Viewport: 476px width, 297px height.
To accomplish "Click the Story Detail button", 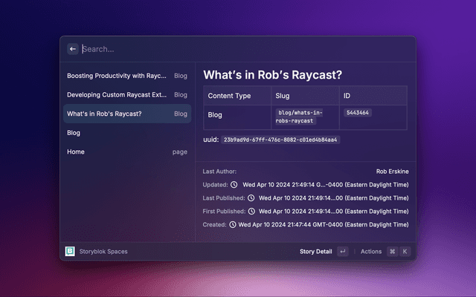I will pos(315,252).
